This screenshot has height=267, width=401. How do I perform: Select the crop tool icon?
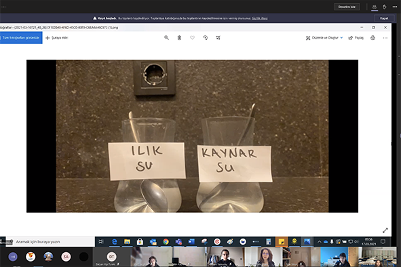(218, 38)
